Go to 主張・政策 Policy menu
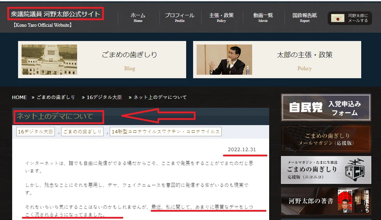 click(x=221, y=17)
